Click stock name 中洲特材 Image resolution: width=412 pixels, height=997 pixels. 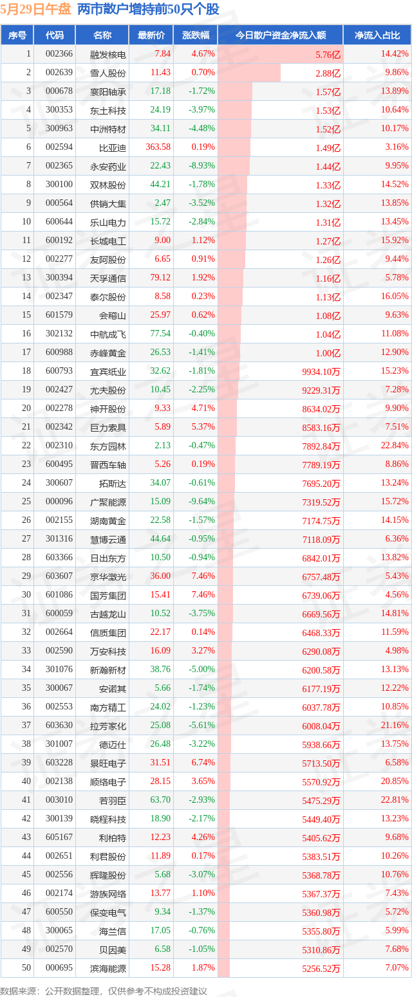[x=108, y=129]
